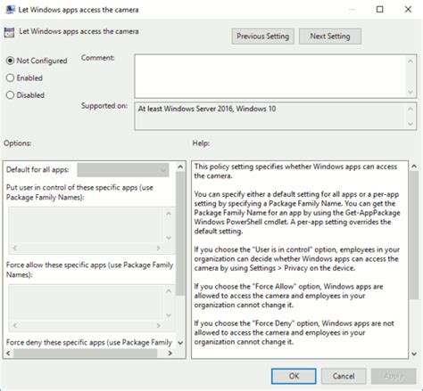
Task: Click the Group Policy icon in the title bar
Action: 10,10
